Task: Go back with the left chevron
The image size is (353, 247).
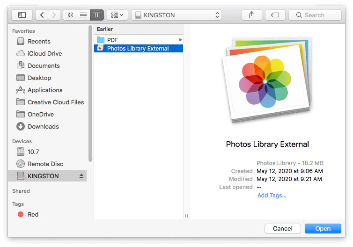Action: click(x=42, y=15)
